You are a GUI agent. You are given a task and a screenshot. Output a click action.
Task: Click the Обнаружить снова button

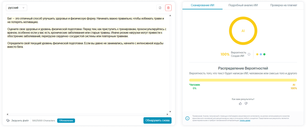coord(158,120)
